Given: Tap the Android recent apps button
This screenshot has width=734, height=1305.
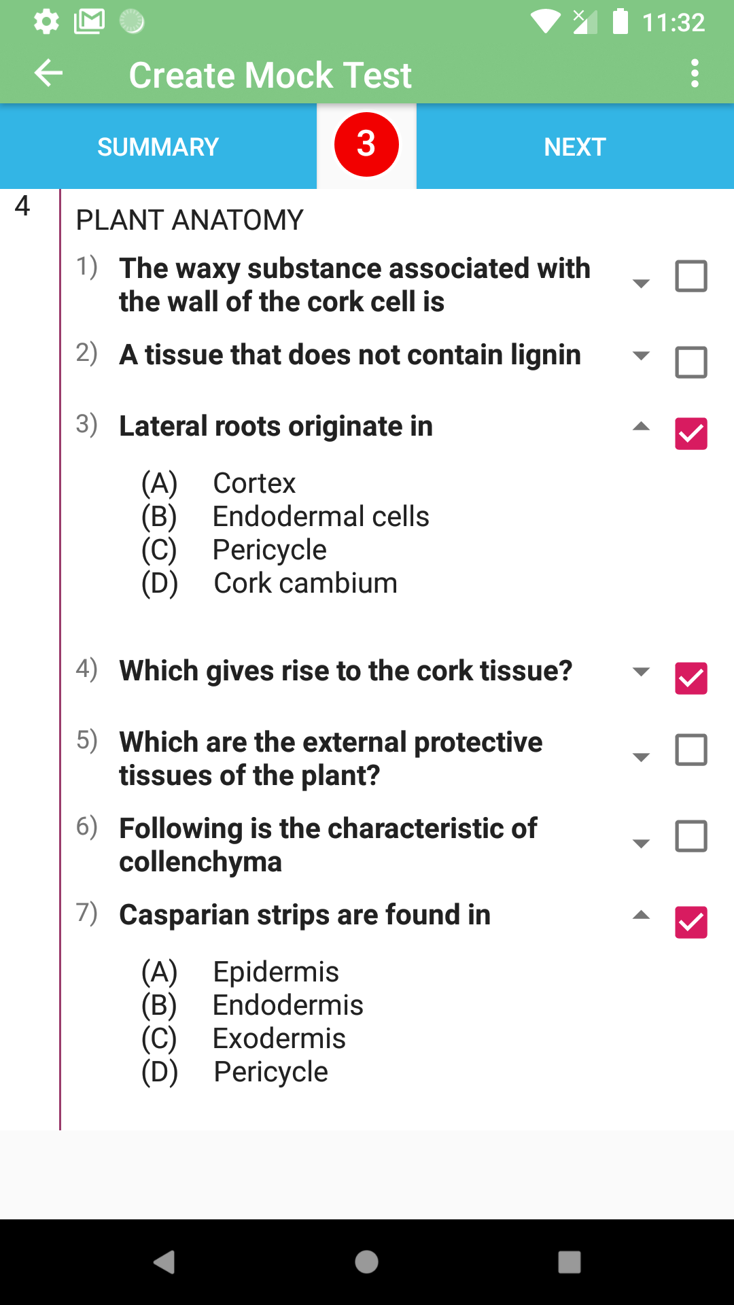Looking at the screenshot, I should coord(569,1262).
